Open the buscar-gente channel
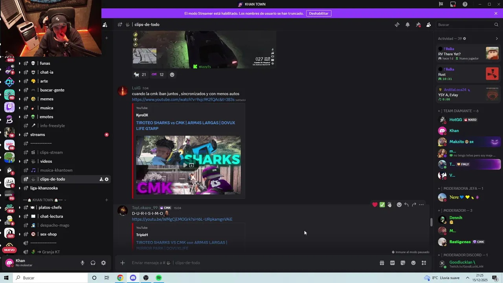Image resolution: width=503 pixels, height=283 pixels. click(x=66, y=90)
